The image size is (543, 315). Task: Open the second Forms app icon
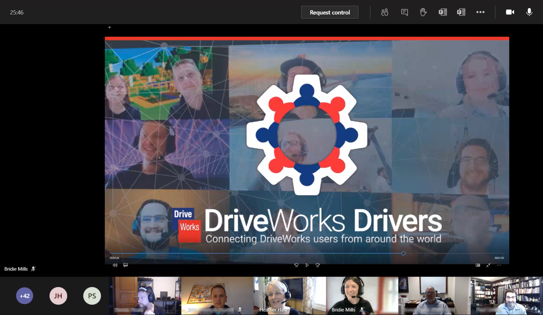(461, 12)
